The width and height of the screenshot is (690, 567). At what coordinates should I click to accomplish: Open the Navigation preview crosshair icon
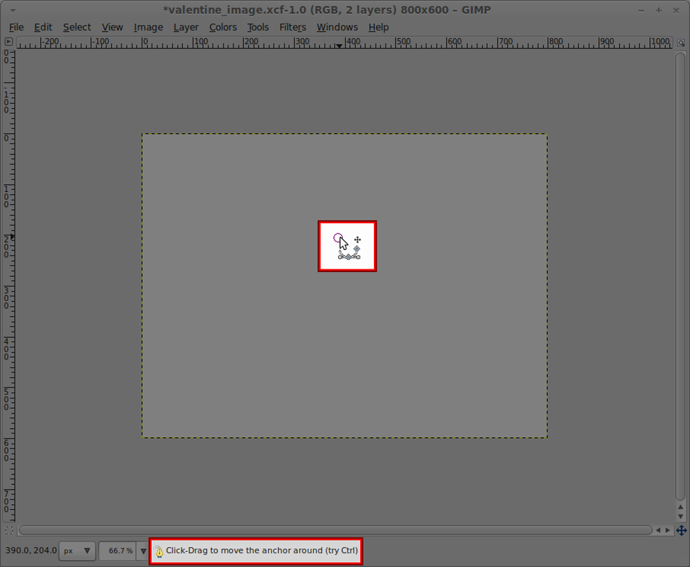[680, 530]
